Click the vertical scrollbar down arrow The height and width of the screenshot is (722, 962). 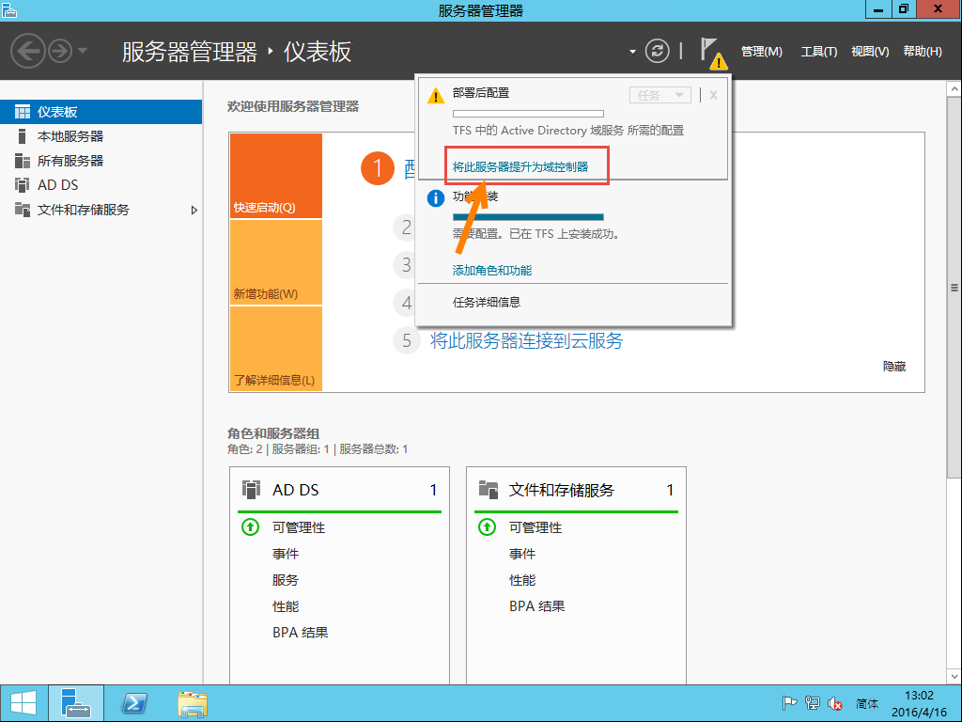[954, 677]
